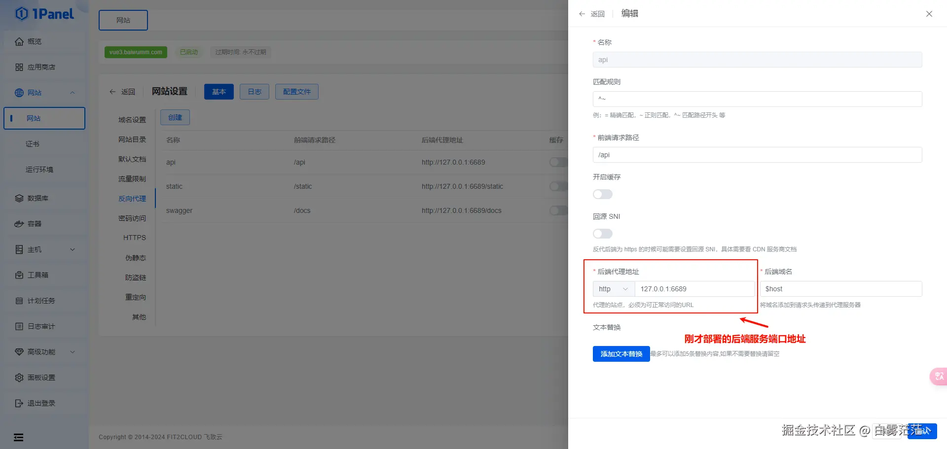Click the 网站 button in top bar
The image size is (947, 449).
click(123, 20)
